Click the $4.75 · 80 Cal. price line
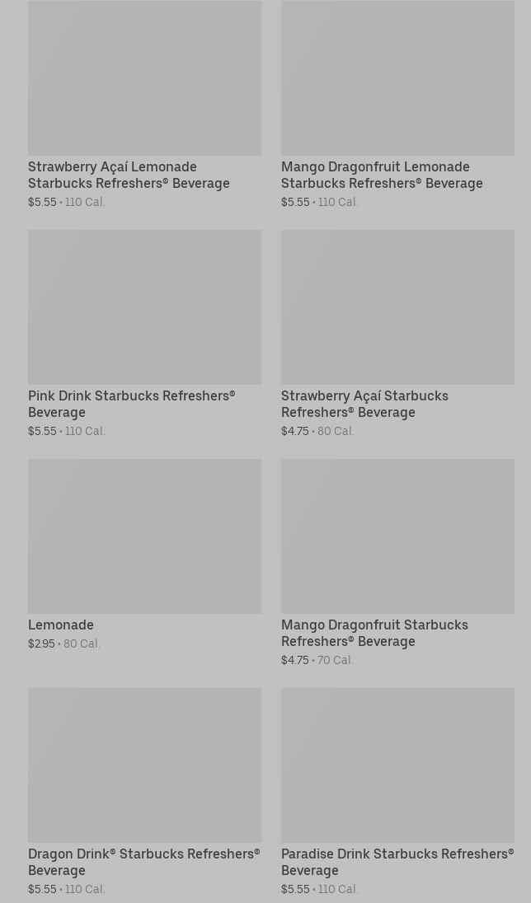Viewport: 531px width, 903px height. coord(317,431)
